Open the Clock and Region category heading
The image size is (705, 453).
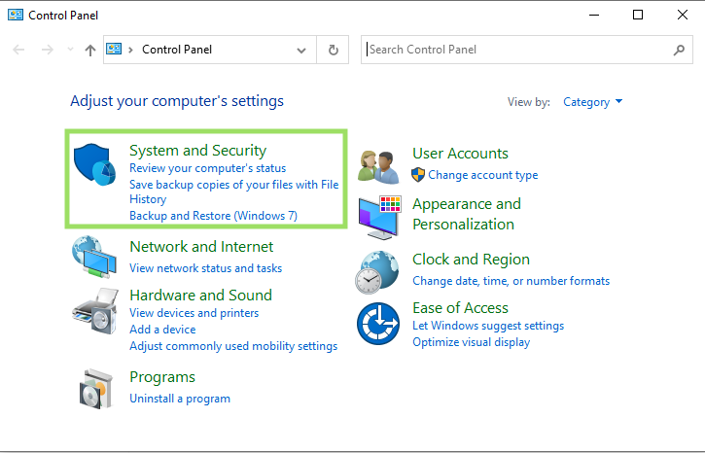[x=472, y=260]
